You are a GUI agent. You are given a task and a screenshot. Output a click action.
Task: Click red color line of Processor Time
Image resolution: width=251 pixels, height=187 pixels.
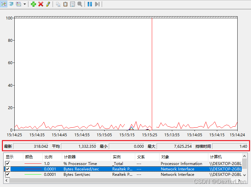[33, 163]
